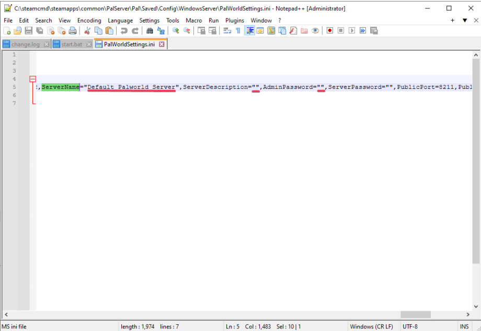The image size is (481, 331).
Task: Click the + to open a new tab
Action: 453,20
